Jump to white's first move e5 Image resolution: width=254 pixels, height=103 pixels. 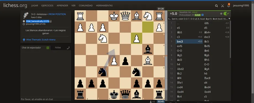click(178, 28)
